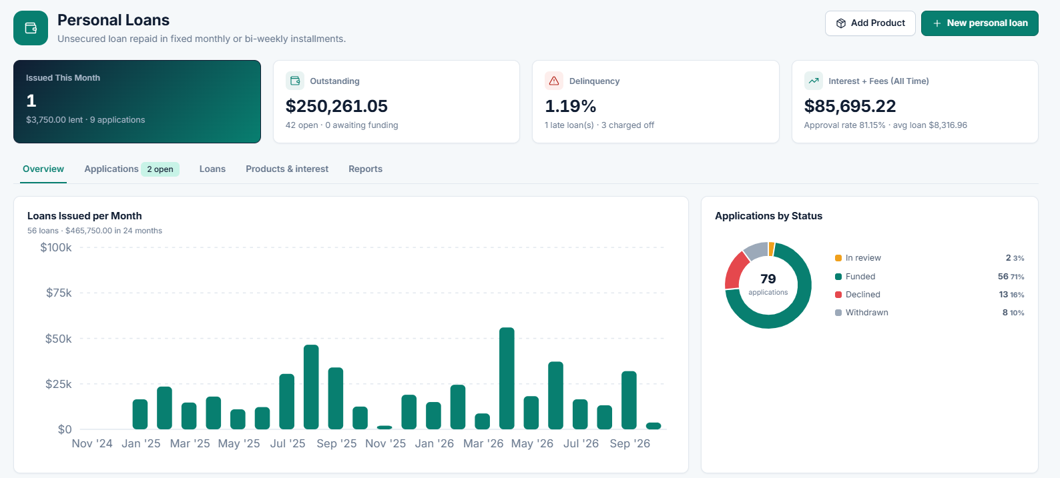Click the red Declined legend swatch

(838, 295)
